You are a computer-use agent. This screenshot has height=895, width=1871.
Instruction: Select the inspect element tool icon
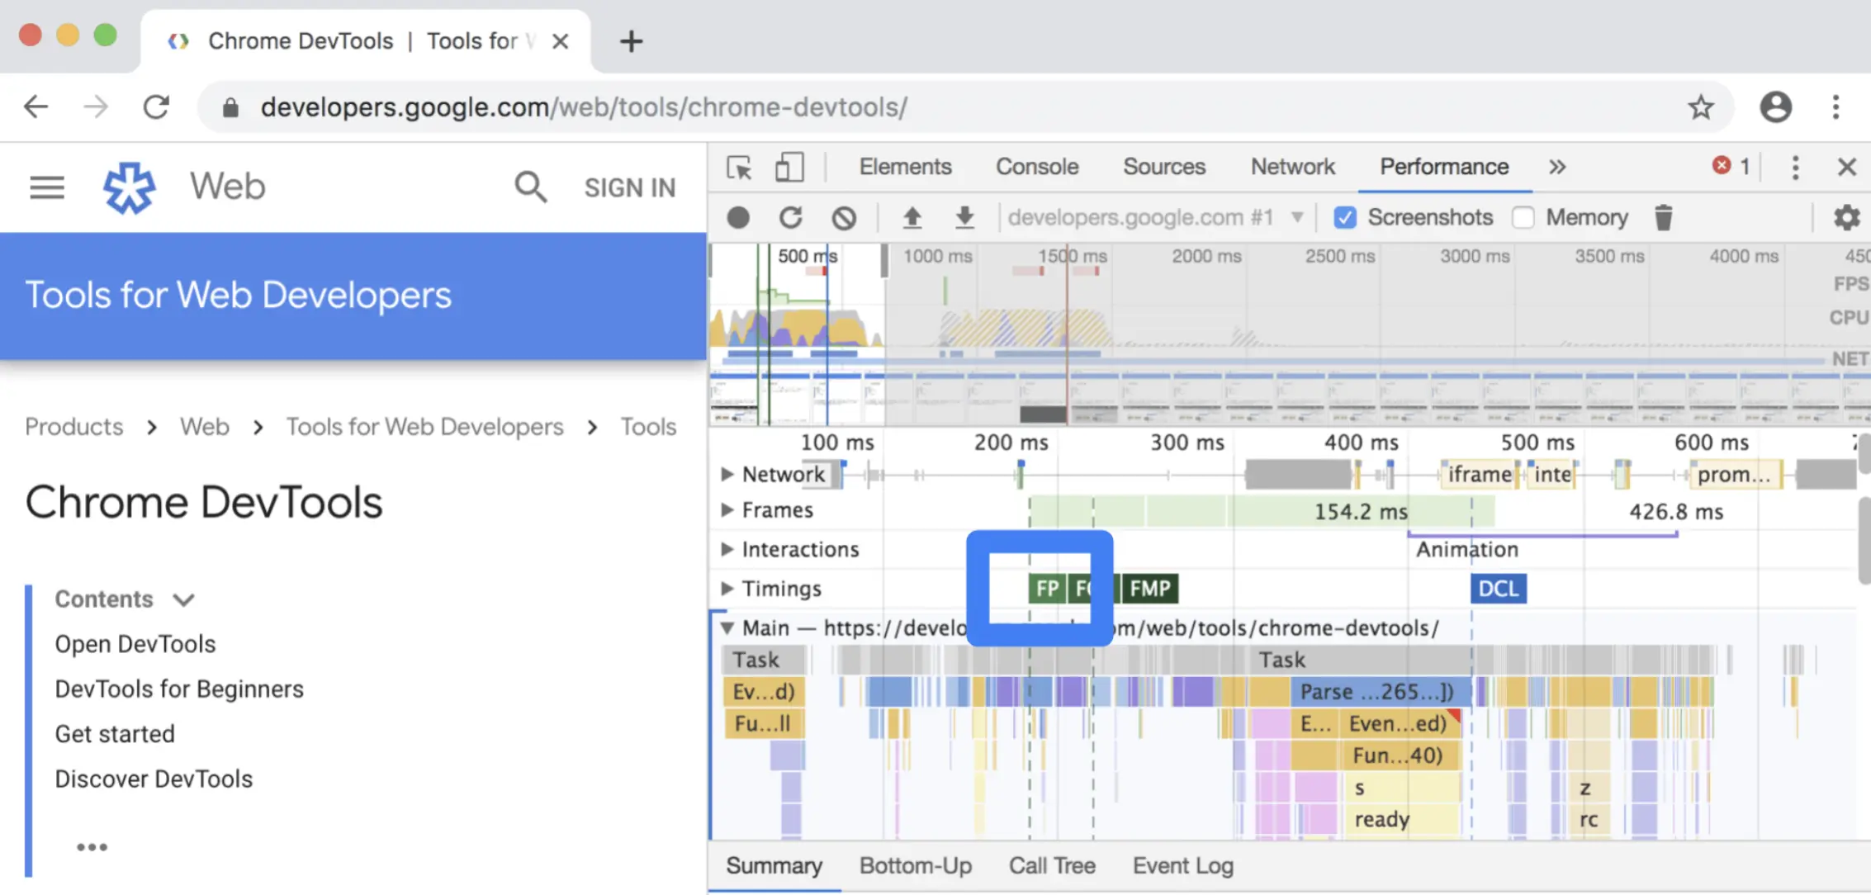[739, 168]
